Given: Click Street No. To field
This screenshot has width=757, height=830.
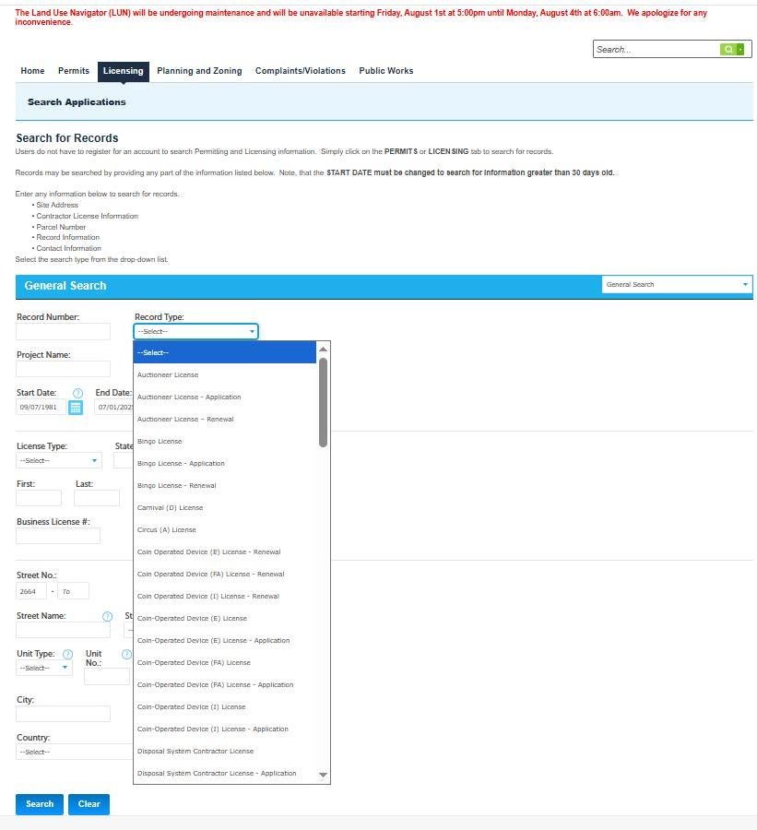Looking at the screenshot, I should (x=73, y=591).
